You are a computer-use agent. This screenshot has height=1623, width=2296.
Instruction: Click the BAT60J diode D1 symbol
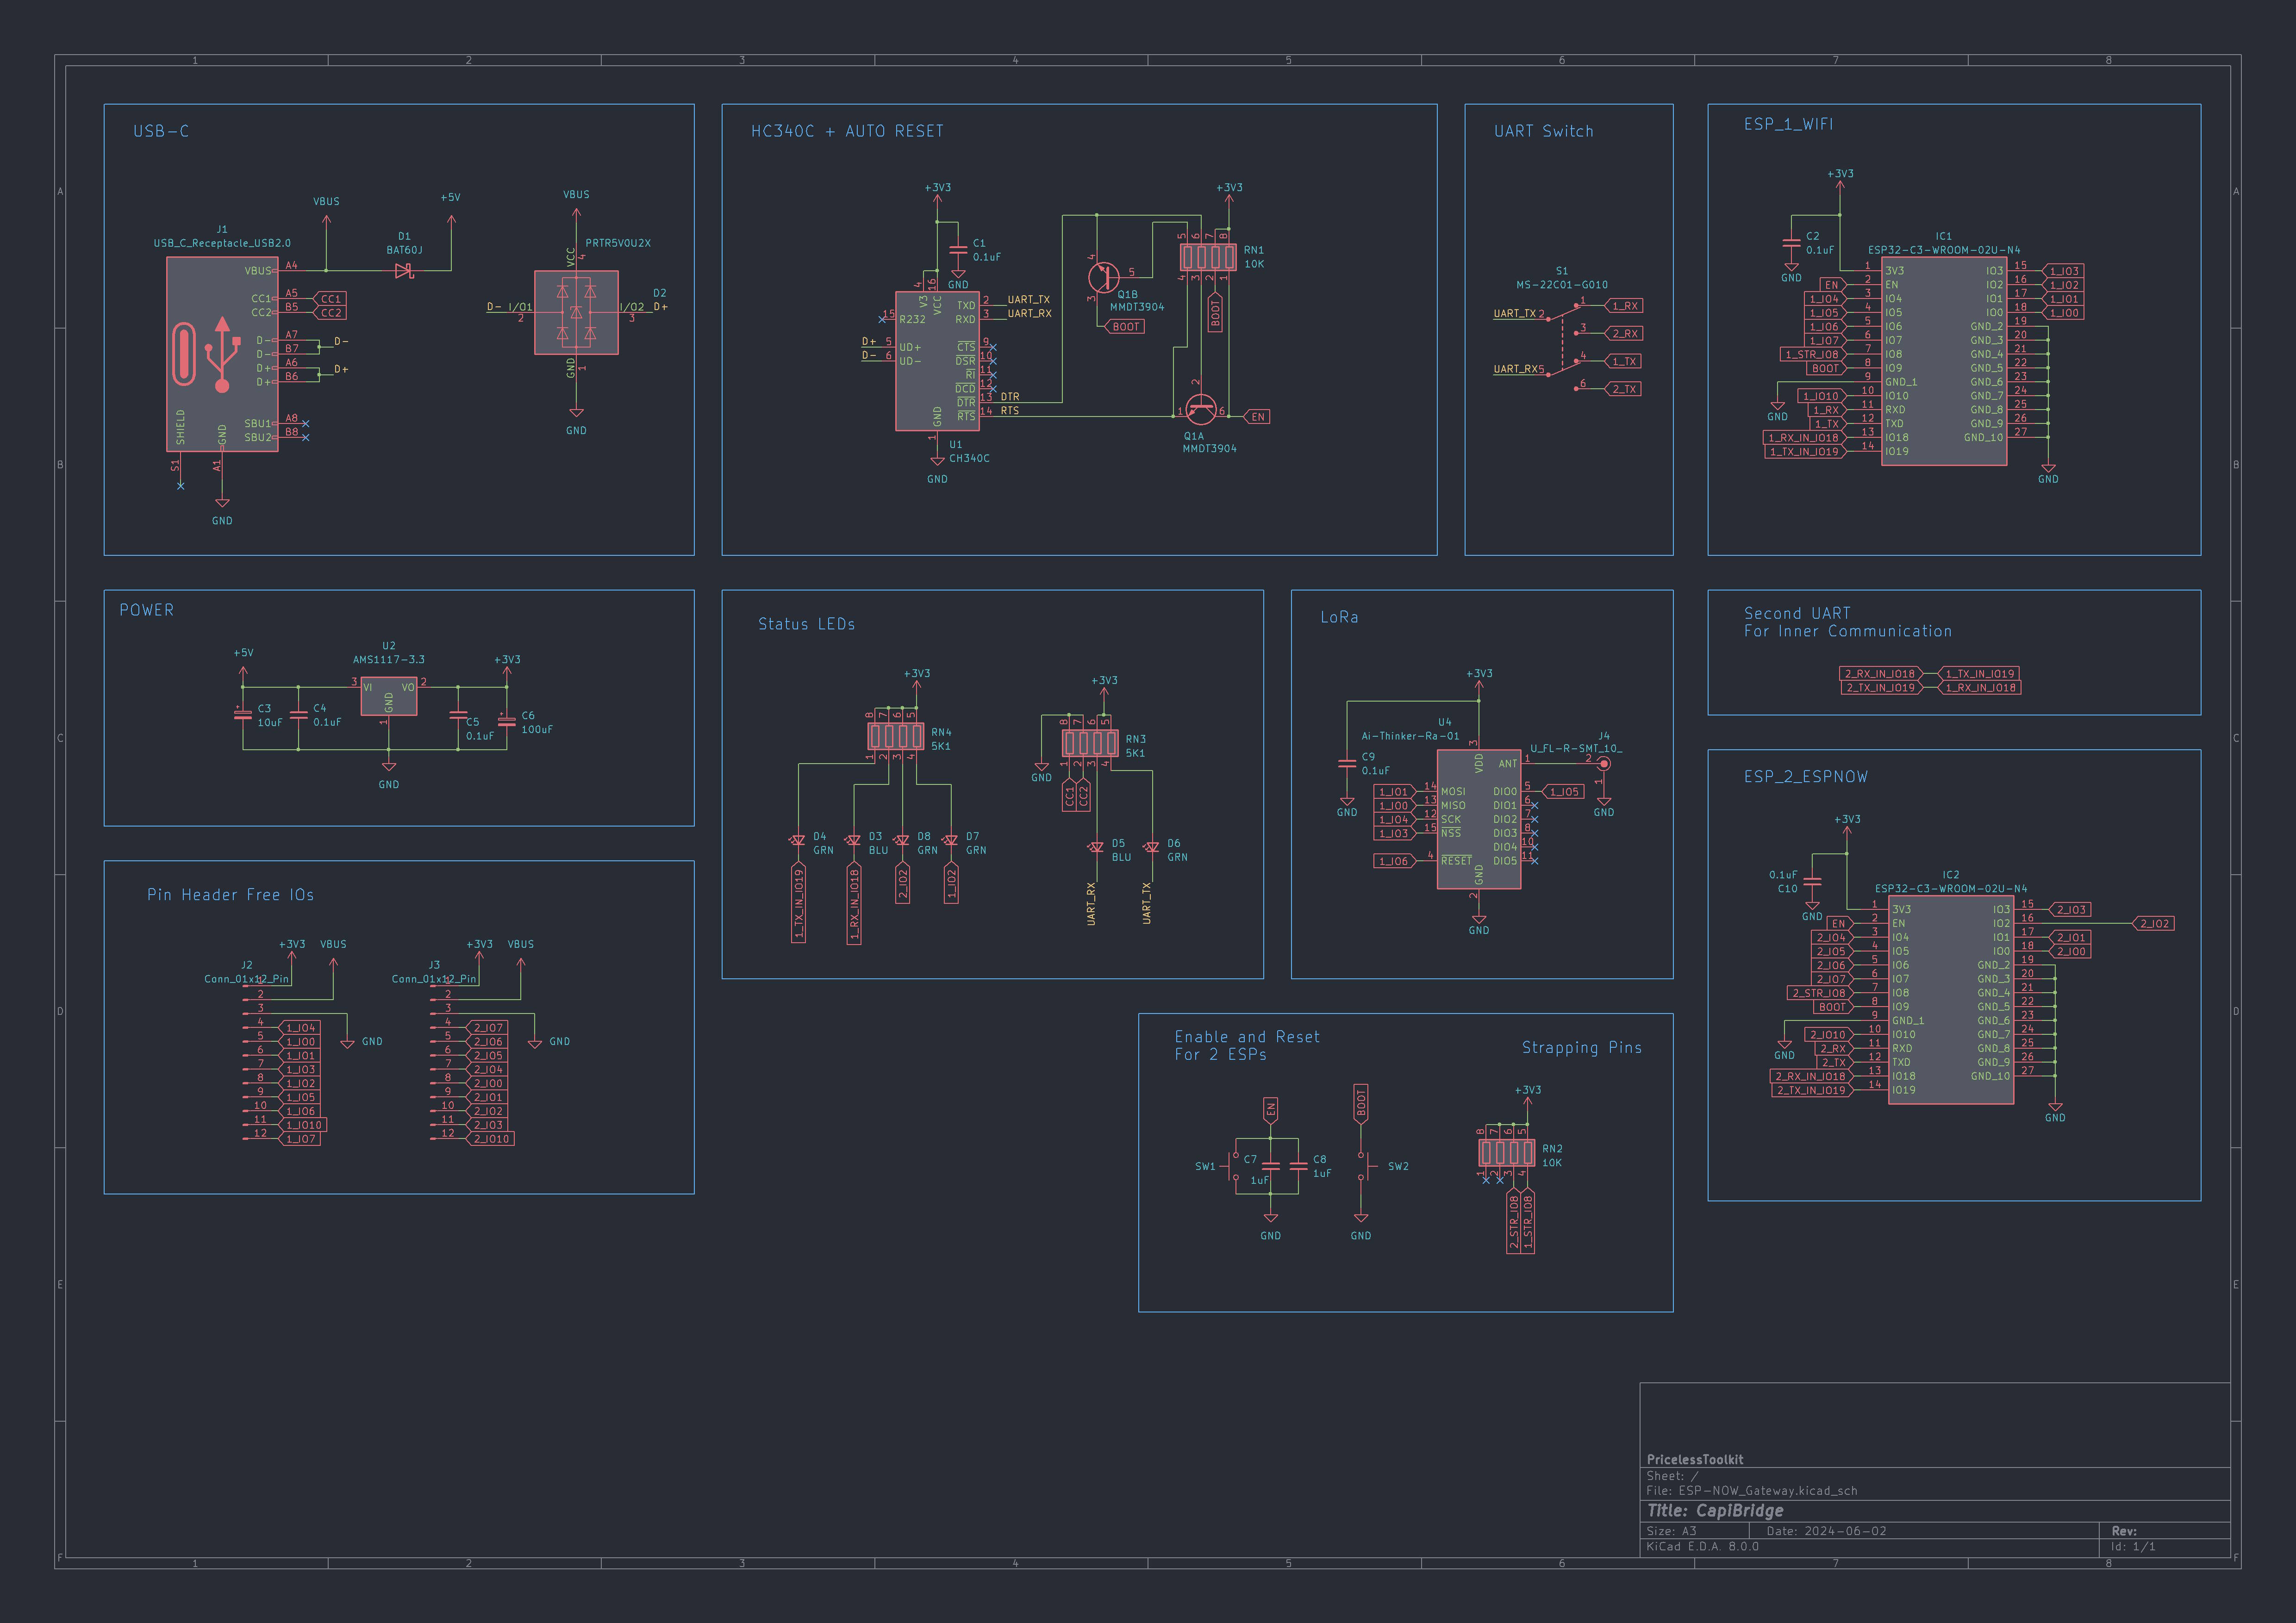tap(404, 271)
